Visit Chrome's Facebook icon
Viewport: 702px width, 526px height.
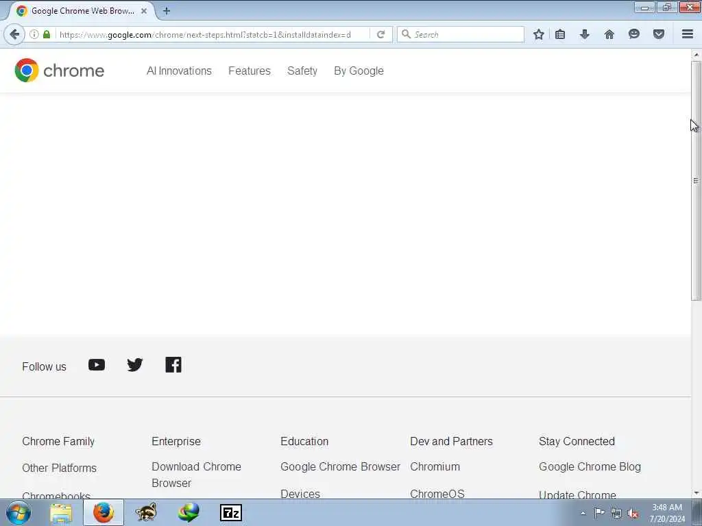click(x=173, y=365)
